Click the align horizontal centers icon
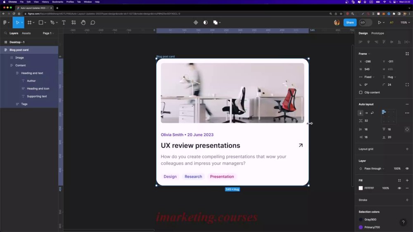The width and height of the screenshot is (413, 232). 368,42
